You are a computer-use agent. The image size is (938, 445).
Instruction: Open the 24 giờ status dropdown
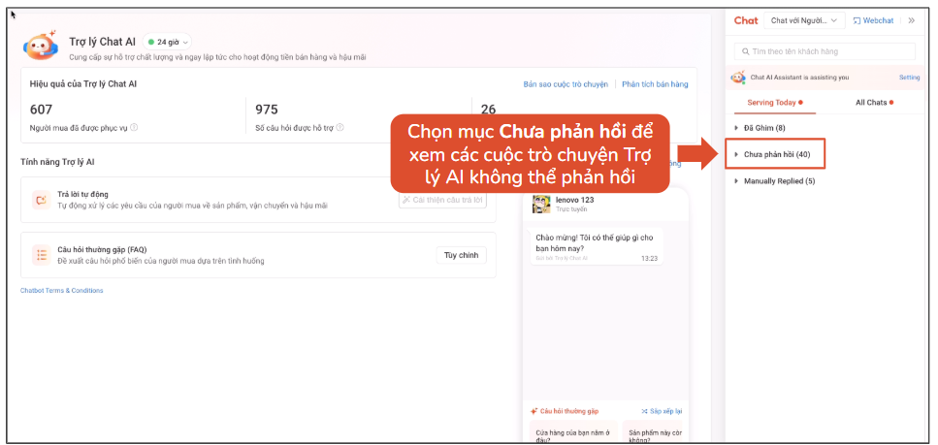click(168, 43)
